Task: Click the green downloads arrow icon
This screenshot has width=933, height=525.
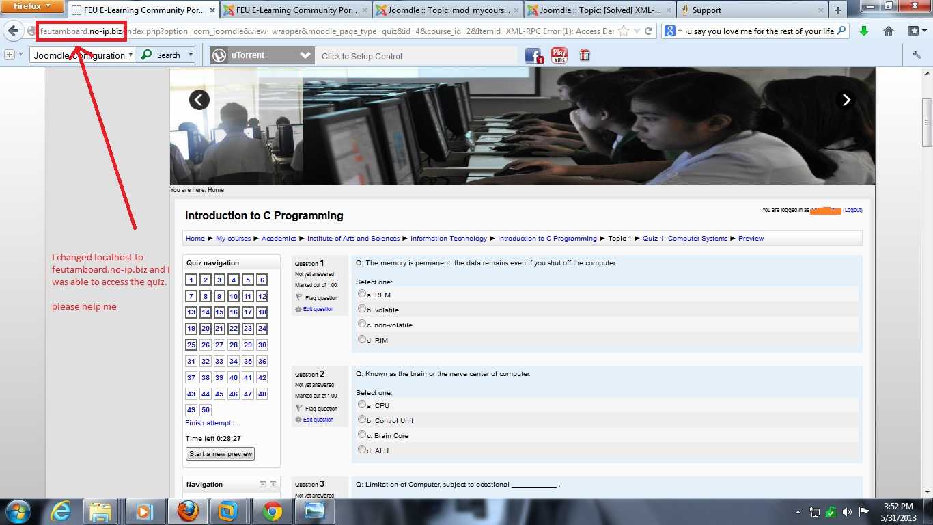Action: [864, 31]
